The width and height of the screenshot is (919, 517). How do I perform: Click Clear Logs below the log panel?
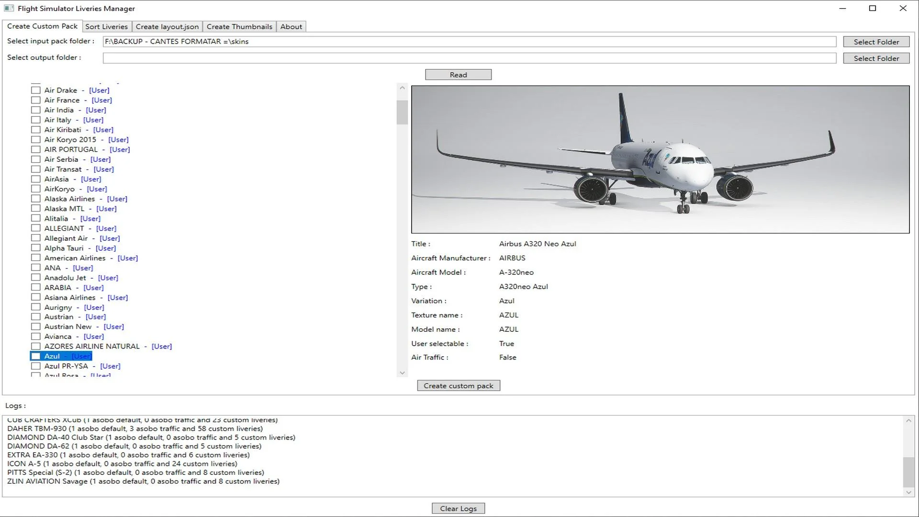[x=458, y=508]
